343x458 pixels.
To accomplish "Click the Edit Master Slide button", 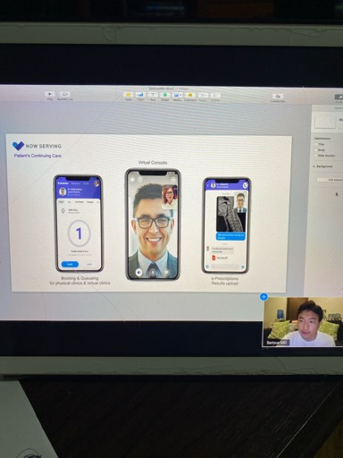I will point(330,180).
